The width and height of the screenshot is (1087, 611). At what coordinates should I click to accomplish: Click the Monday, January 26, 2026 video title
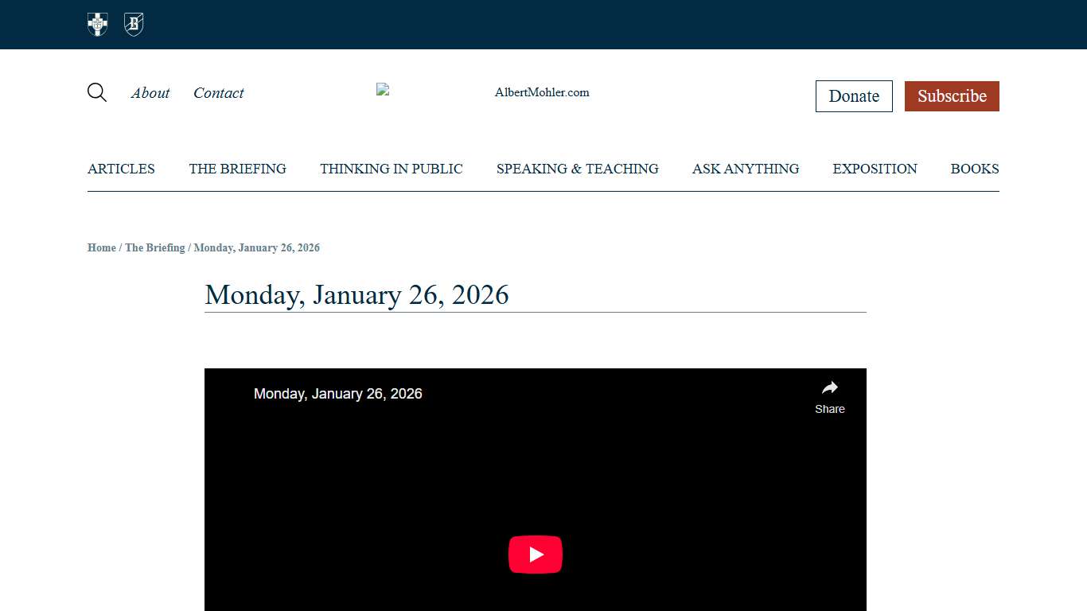pyautogui.click(x=337, y=393)
